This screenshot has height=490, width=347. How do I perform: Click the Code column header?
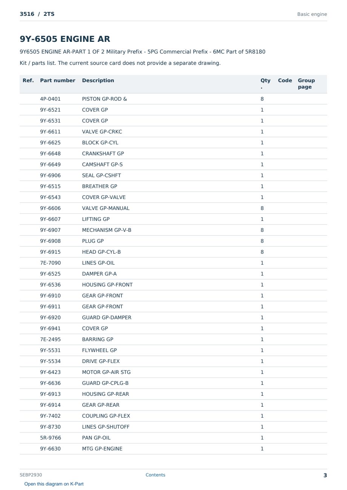click(x=285, y=80)
